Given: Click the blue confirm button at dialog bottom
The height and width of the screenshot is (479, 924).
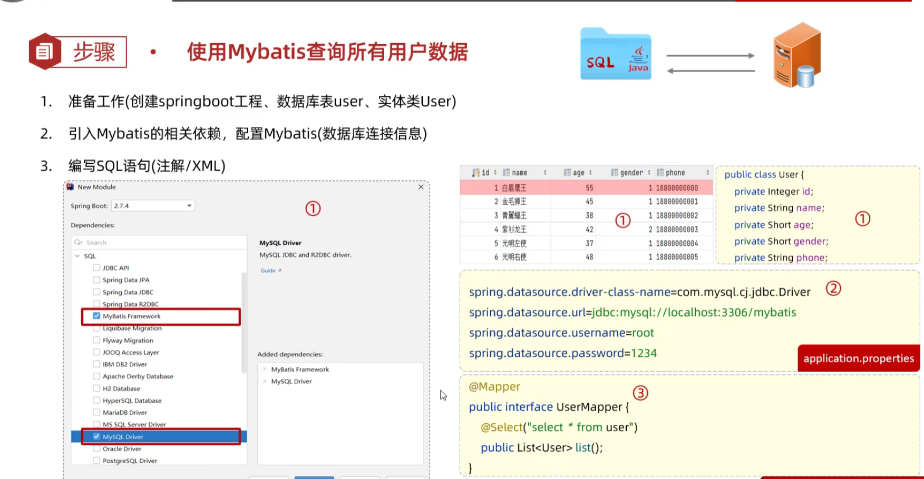Looking at the screenshot, I should pyautogui.click(x=314, y=477).
